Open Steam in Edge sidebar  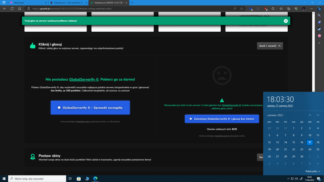(x=319, y=29)
